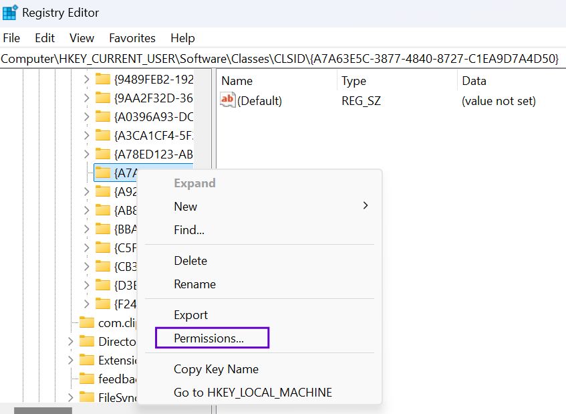566x414 pixels.
Task: Select the com.cli folder icon in tree
Action: coord(86,322)
